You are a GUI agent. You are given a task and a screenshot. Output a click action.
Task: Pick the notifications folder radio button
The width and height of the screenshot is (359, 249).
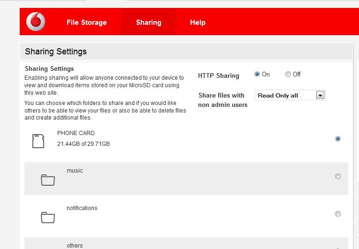click(x=338, y=214)
